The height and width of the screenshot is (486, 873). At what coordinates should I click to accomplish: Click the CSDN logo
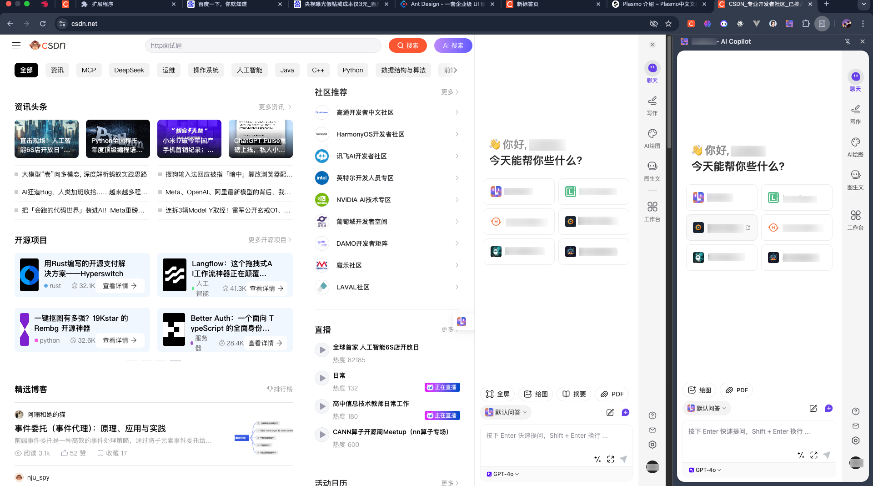[48, 46]
